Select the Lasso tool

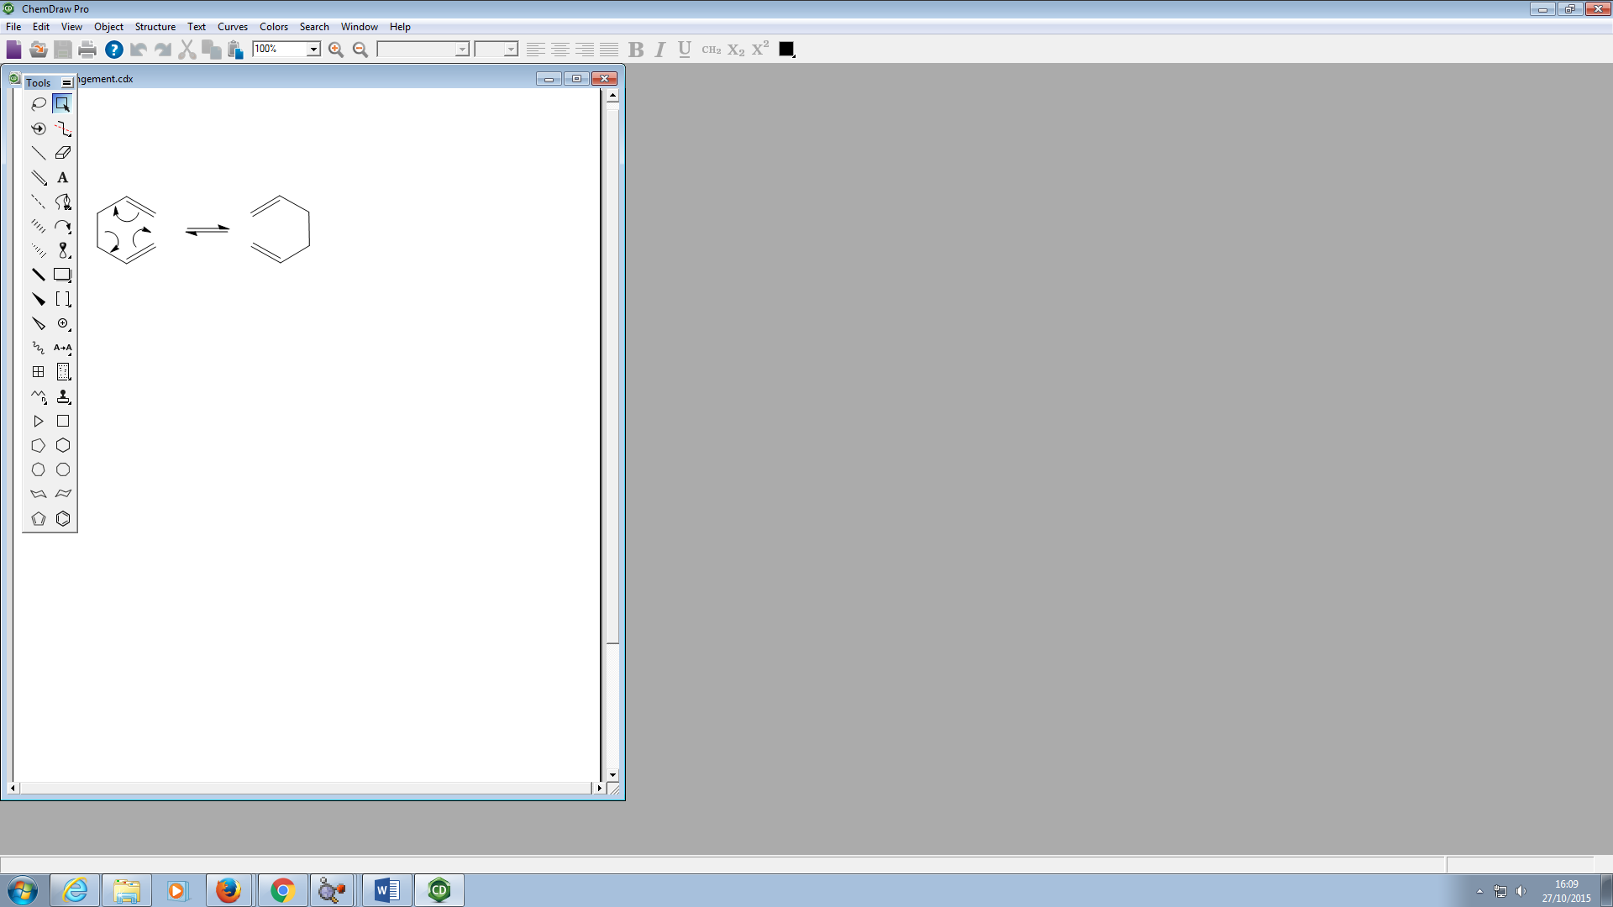coord(39,104)
